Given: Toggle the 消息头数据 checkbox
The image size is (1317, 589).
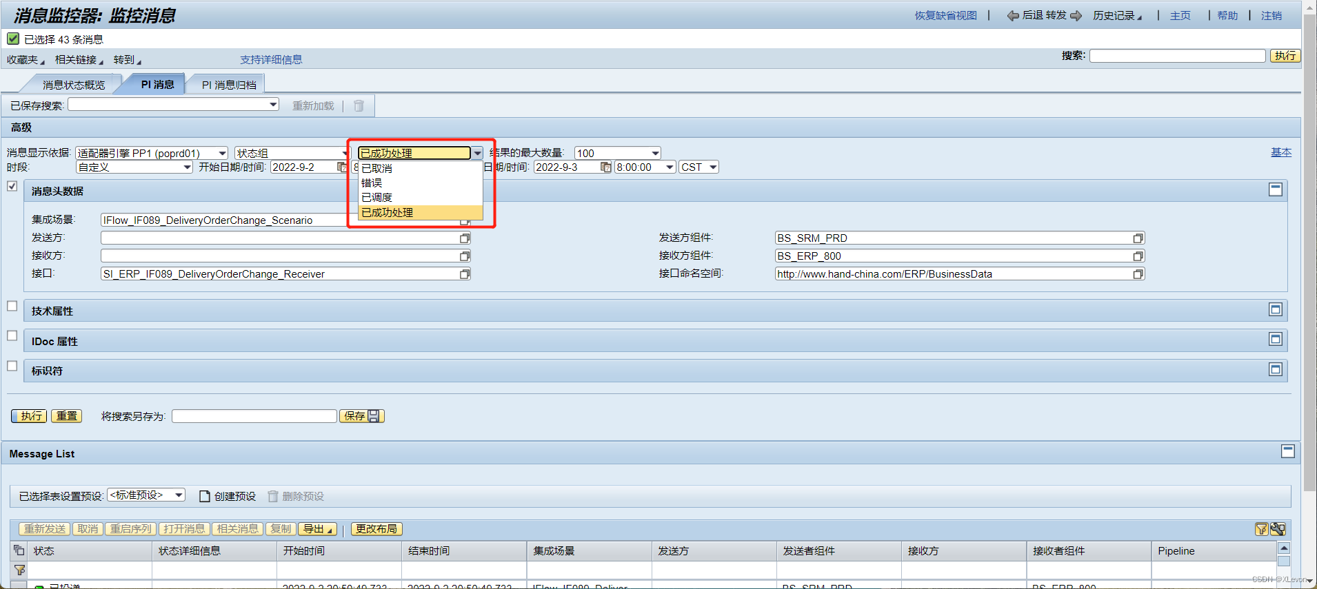Looking at the screenshot, I should [x=12, y=186].
